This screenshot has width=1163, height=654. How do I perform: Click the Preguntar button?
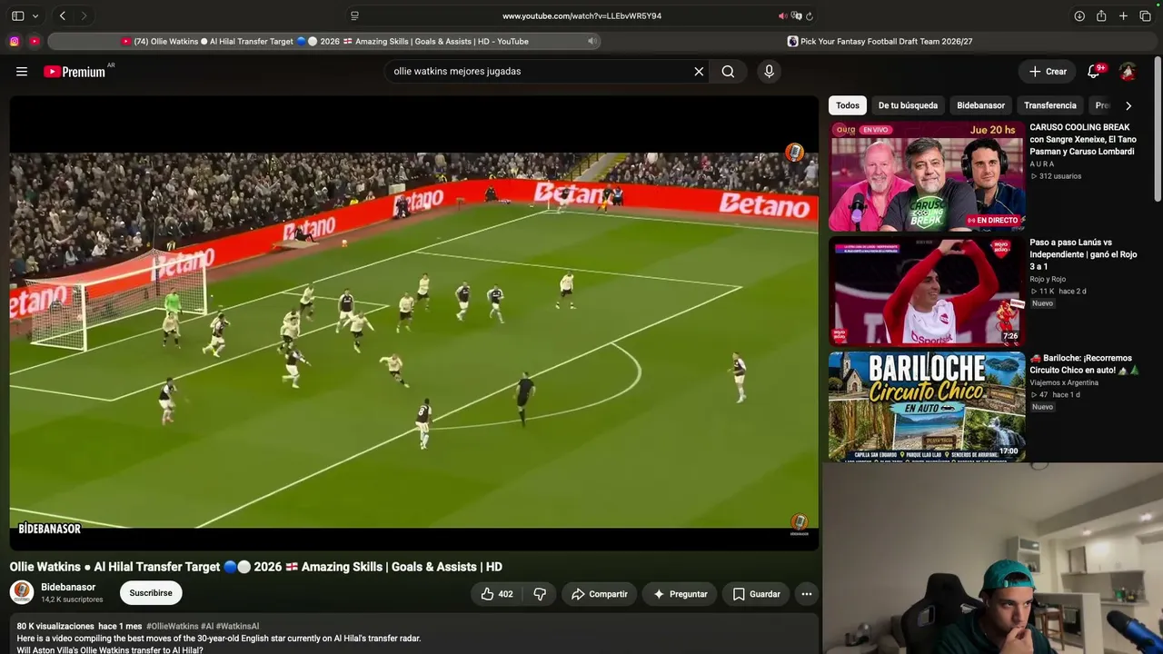pyautogui.click(x=680, y=594)
